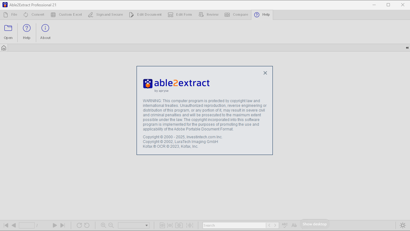Toggle the brightness theme sun icon

coord(402,225)
